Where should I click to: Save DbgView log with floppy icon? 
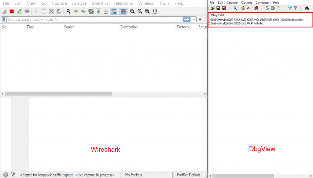(x=218, y=8)
